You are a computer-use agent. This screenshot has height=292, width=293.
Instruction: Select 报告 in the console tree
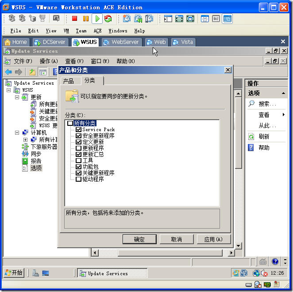36,161
